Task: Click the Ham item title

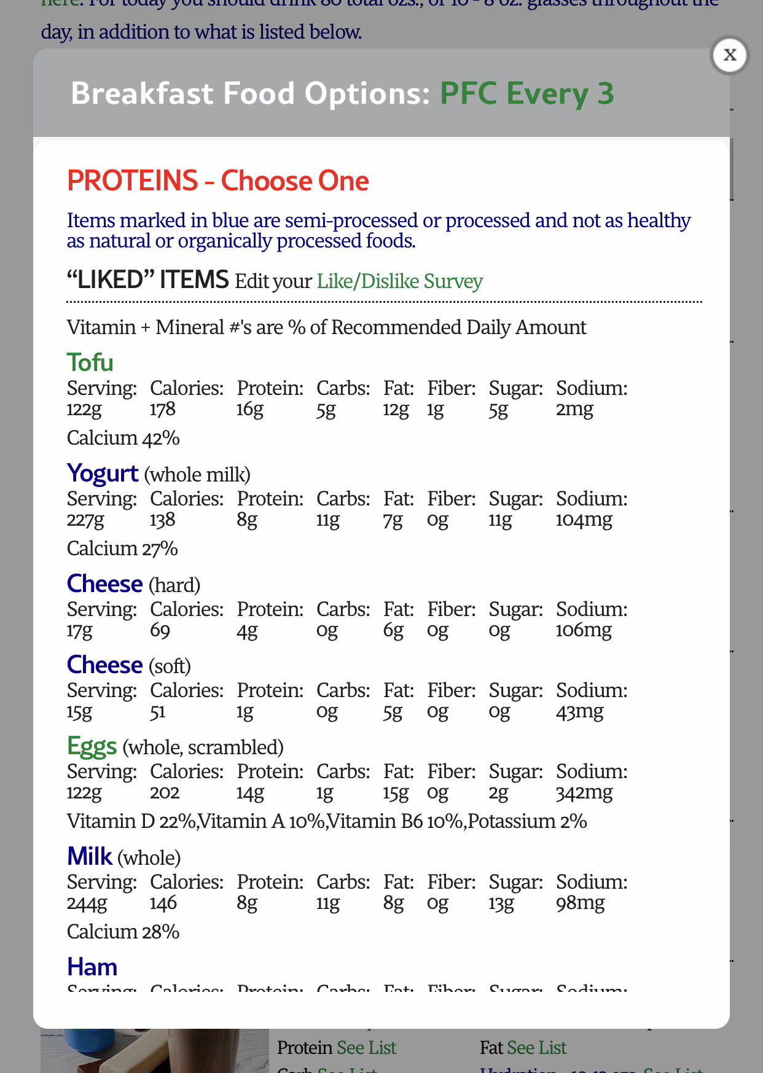Action: click(x=92, y=967)
